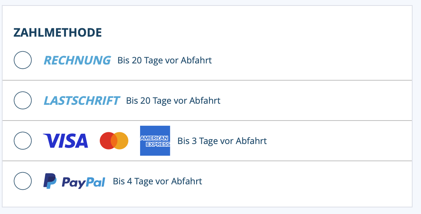Screen dimensions: 421x214
Task: Click the VISA logo
Action: (66, 141)
